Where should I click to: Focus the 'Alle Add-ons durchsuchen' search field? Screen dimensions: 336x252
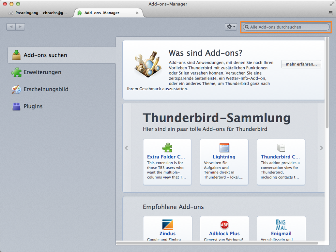click(x=286, y=27)
